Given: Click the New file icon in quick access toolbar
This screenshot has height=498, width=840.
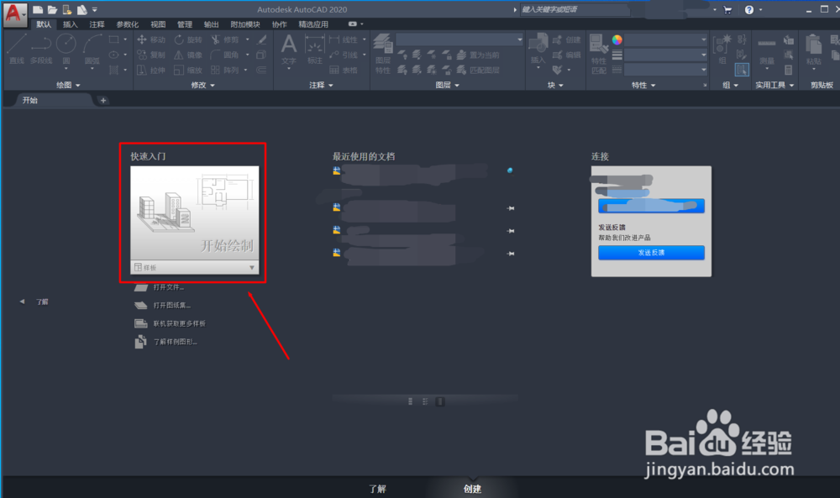Looking at the screenshot, I should pyautogui.click(x=38, y=9).
